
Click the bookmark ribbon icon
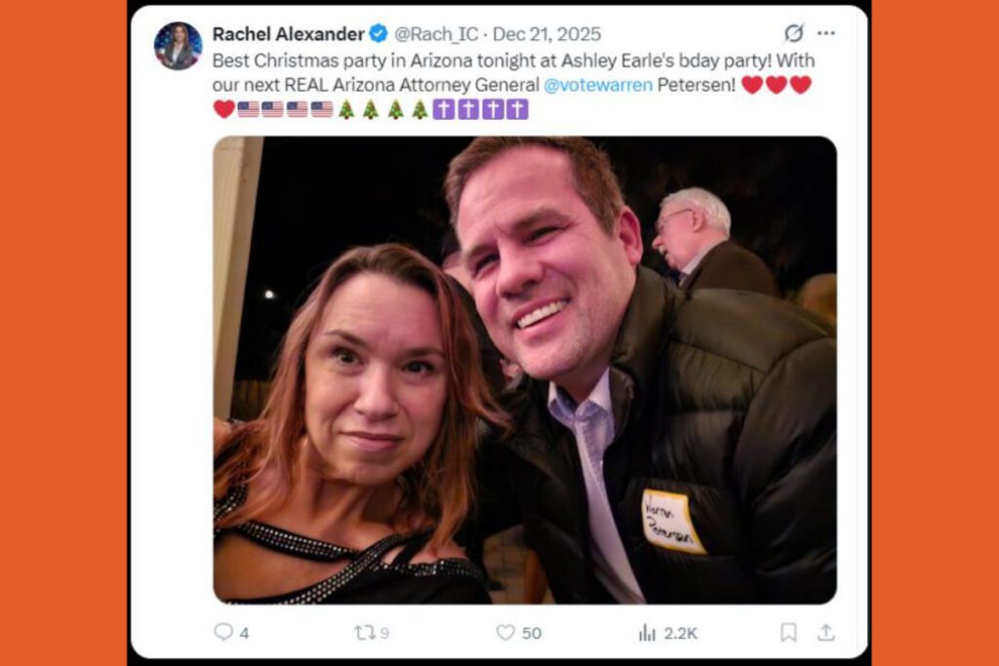(788, 632)
